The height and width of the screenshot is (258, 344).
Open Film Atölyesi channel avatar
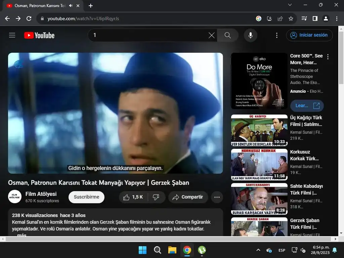15,197
